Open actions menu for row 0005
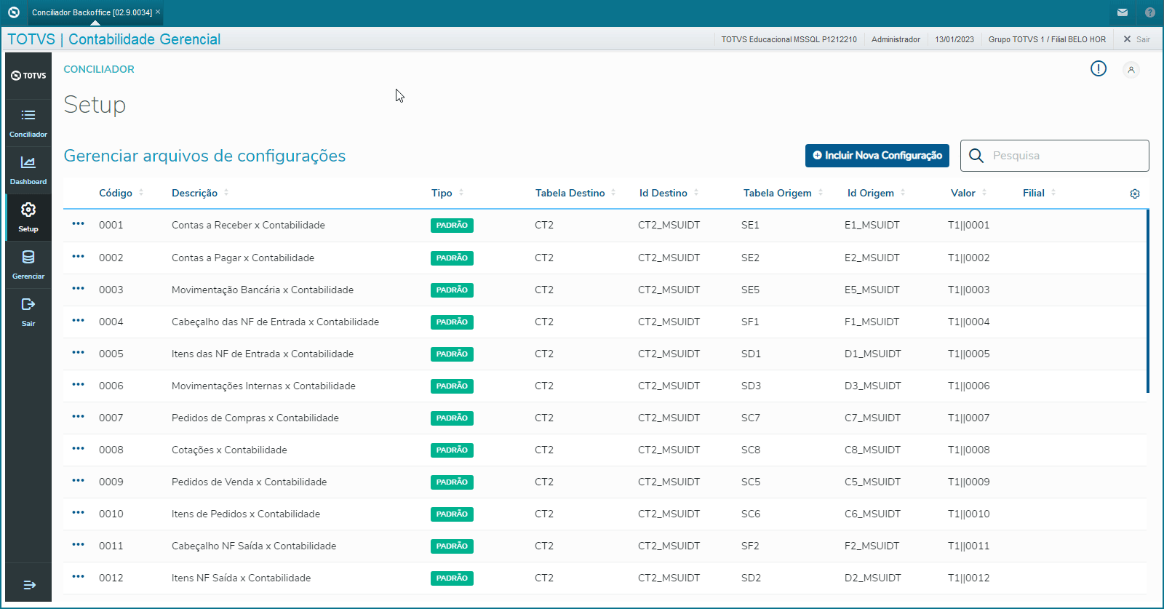Viewport: 1164px width, 609px height. coord(79,353)
